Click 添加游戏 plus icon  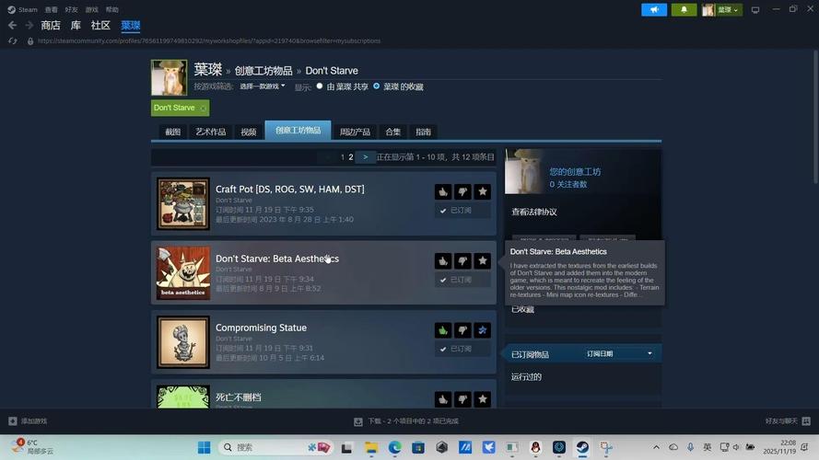13,420
